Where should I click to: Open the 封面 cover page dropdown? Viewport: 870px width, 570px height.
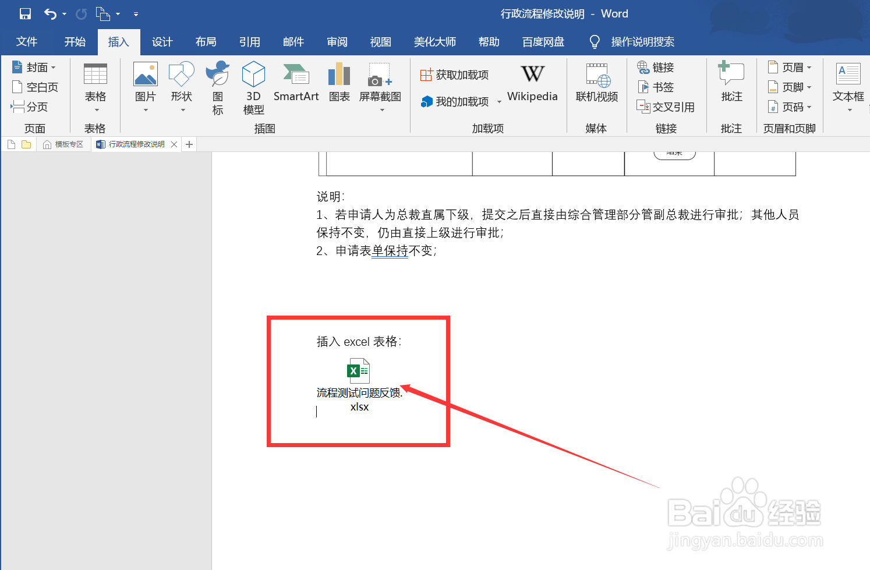point(34,68)
